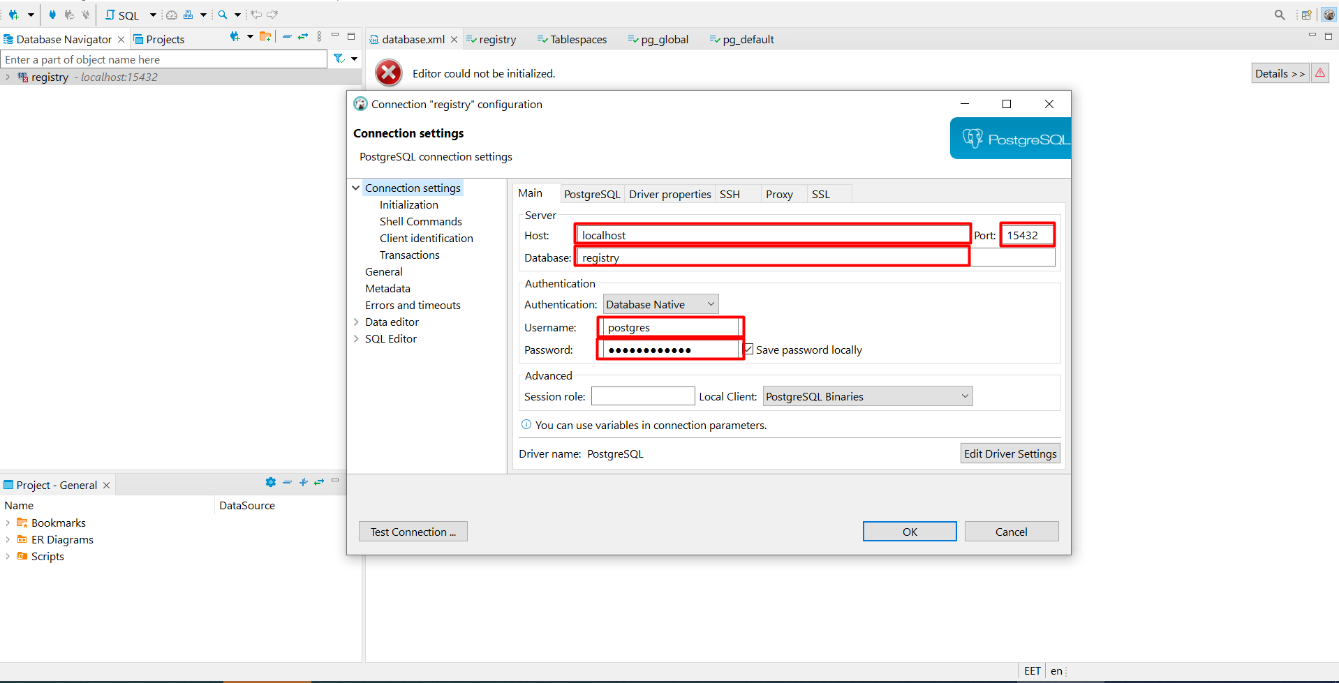Viewport: 1339px width, 683px height.
Task: Switch to the Projects tab
Action: point(158,39)
